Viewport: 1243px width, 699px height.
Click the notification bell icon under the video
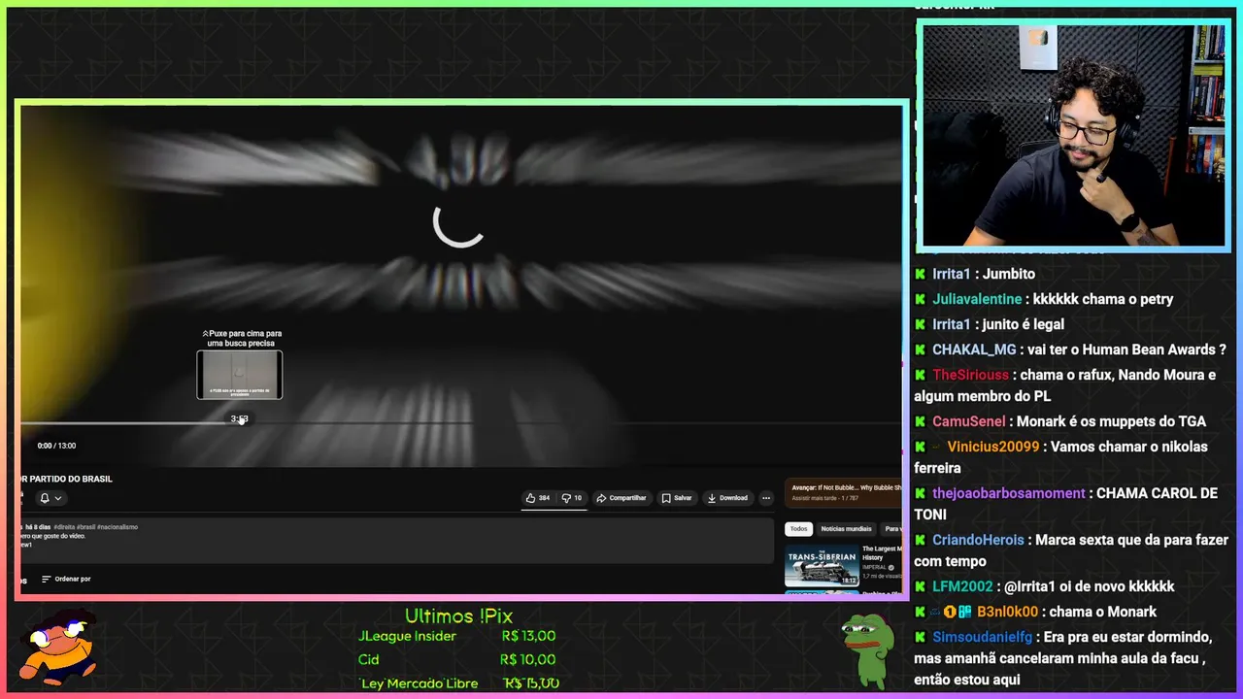click(44, 498)
